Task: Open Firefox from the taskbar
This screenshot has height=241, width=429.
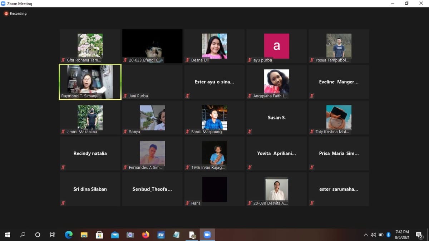Action: pyautogui.click(x=146, y=235)
